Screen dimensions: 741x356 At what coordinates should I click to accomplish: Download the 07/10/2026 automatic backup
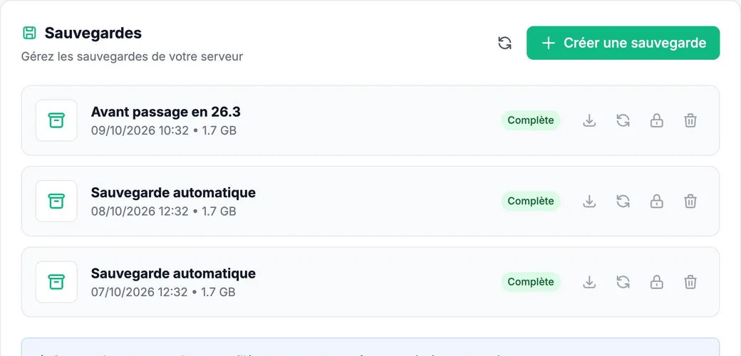pos(589,282)
